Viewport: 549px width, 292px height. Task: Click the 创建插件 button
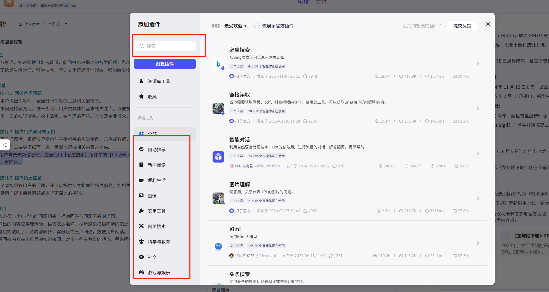tap(164, 64)
